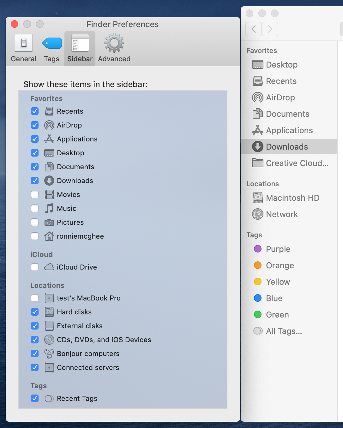343x428 pixels.
Task: Click the Applications icon in preferences list
Action: click(x=49, y=139)
